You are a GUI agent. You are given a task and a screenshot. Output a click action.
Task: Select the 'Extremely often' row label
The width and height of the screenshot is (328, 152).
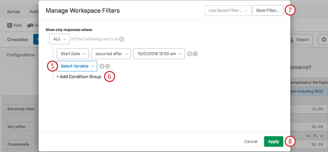(x=21, y=109)
